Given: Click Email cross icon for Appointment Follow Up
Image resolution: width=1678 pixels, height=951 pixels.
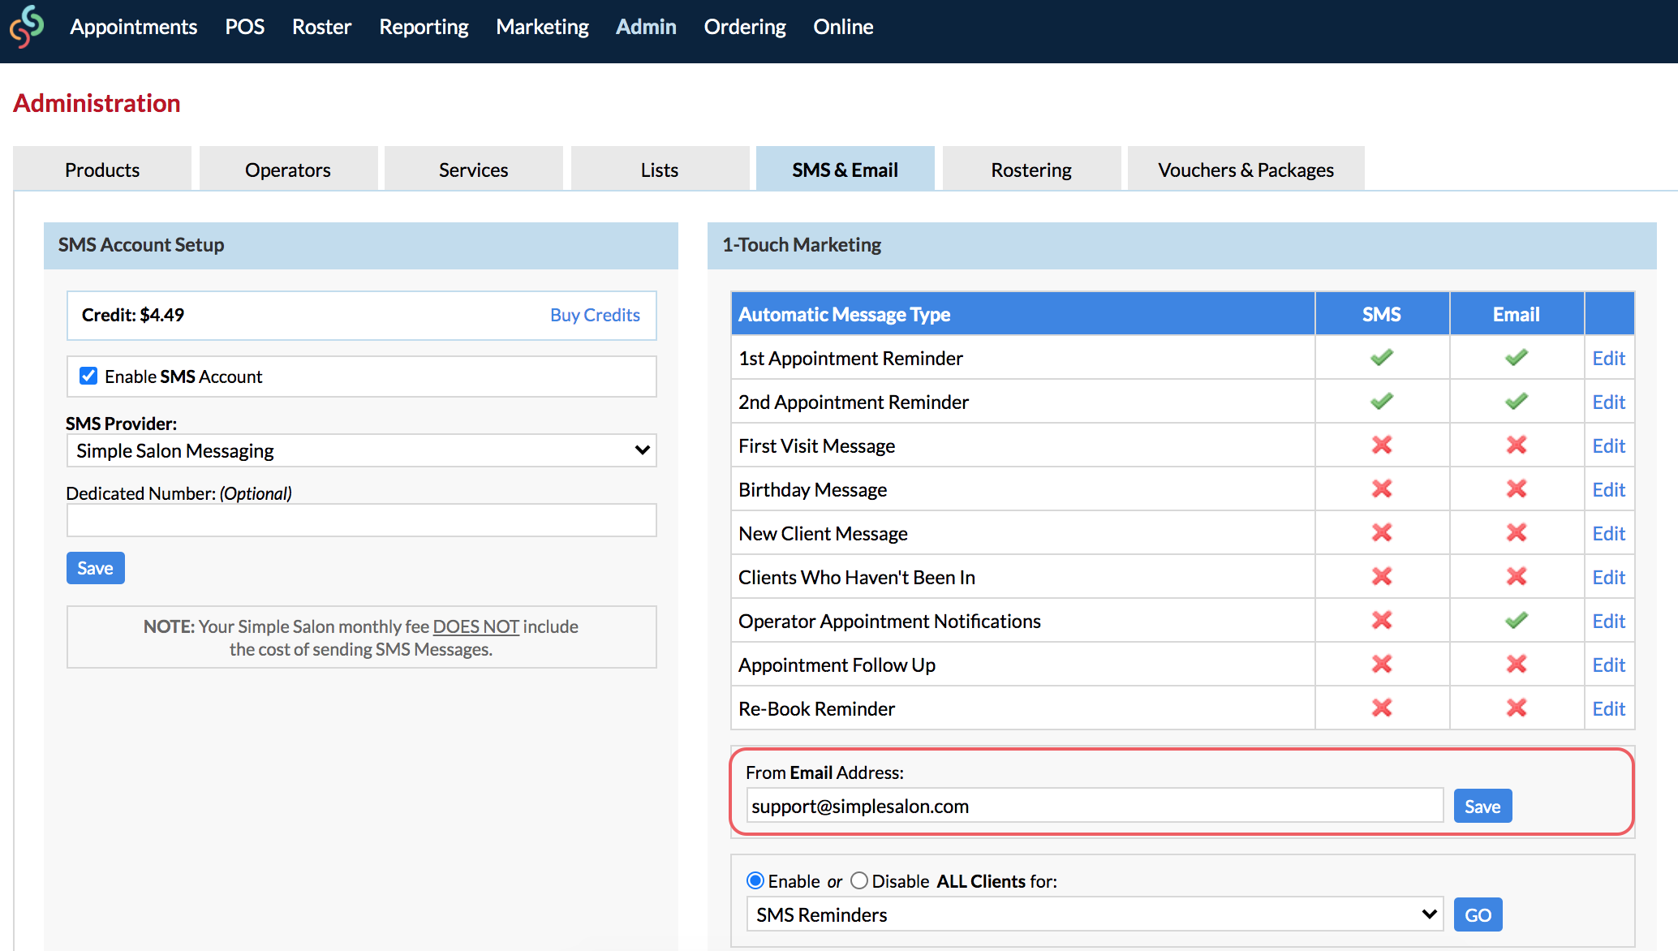Looking at the screenshot, I should click(x=1517, y=665).
